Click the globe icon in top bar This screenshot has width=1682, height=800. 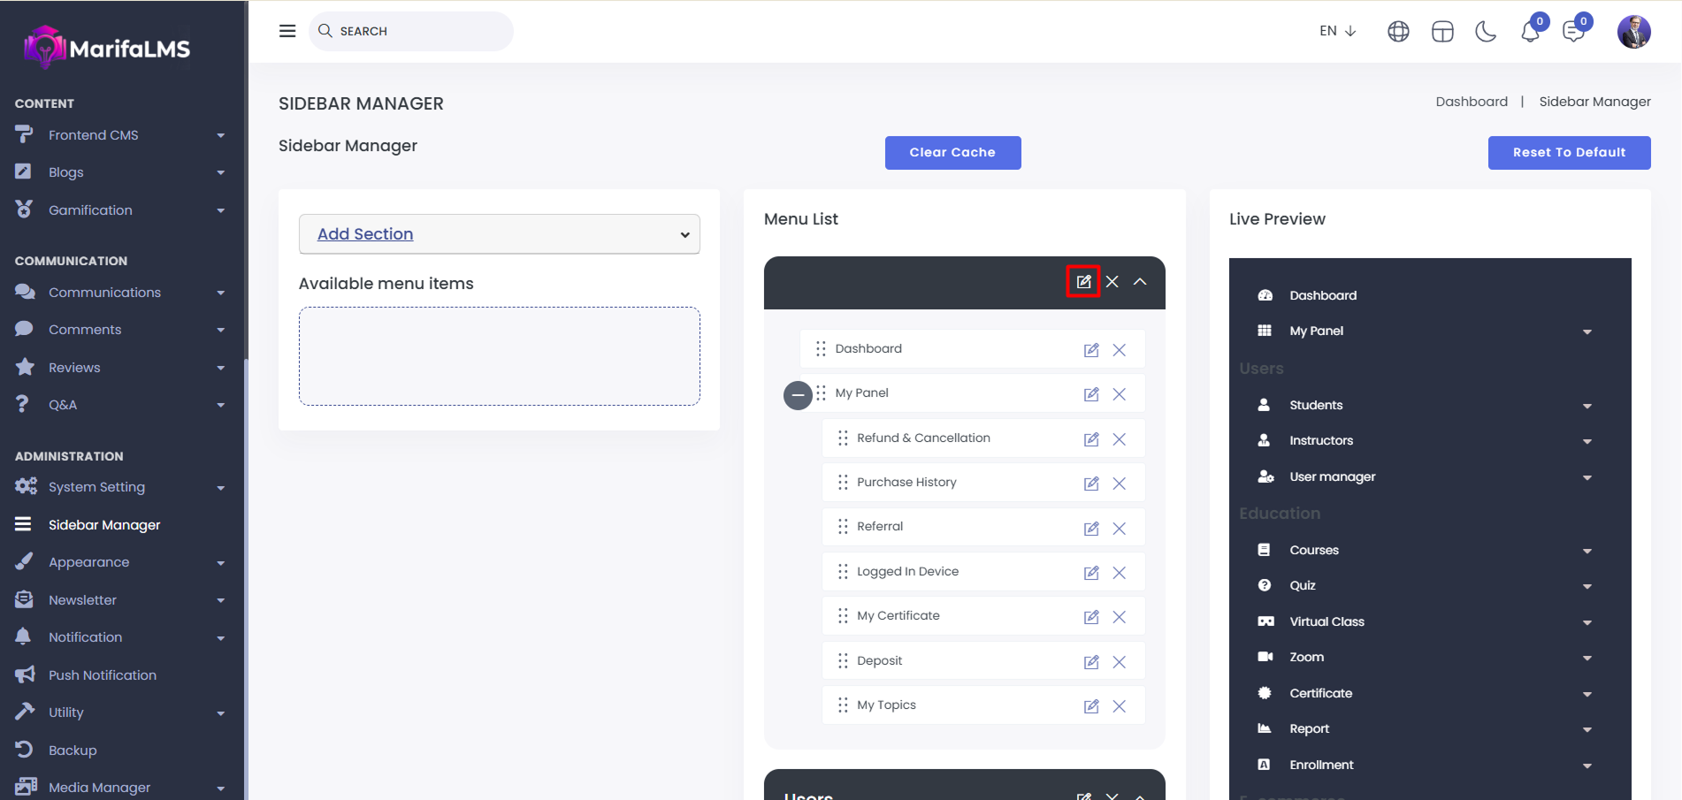pos(1398,32)
